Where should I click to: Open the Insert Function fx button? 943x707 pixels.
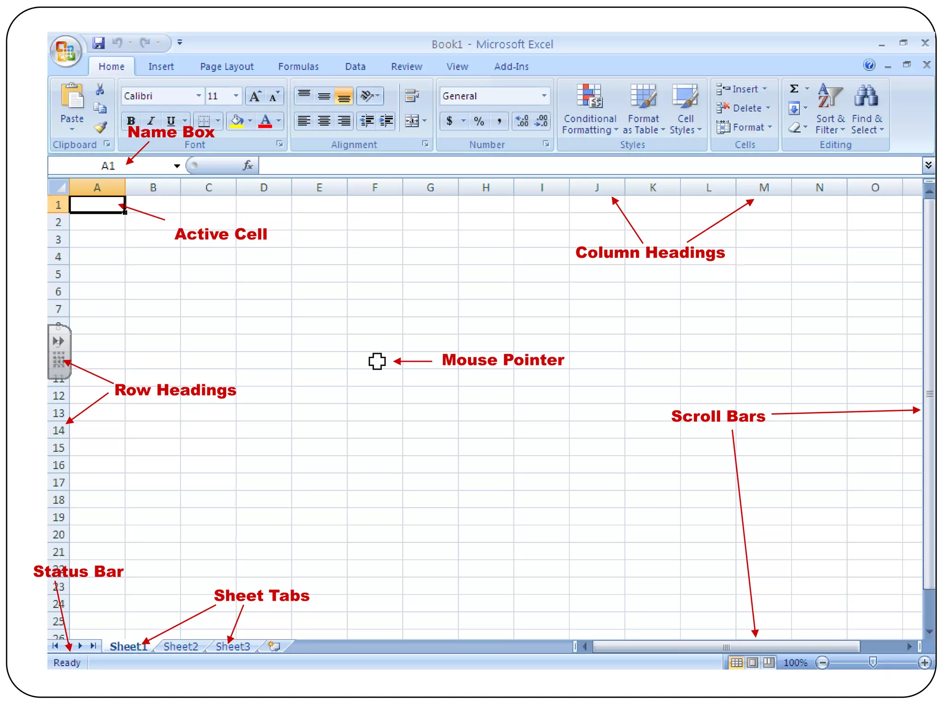(x=248, y=165)
